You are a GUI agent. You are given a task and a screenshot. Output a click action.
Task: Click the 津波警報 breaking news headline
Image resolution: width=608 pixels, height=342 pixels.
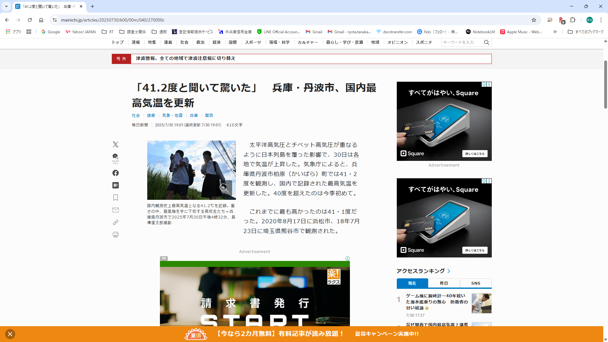coord(186,59)
